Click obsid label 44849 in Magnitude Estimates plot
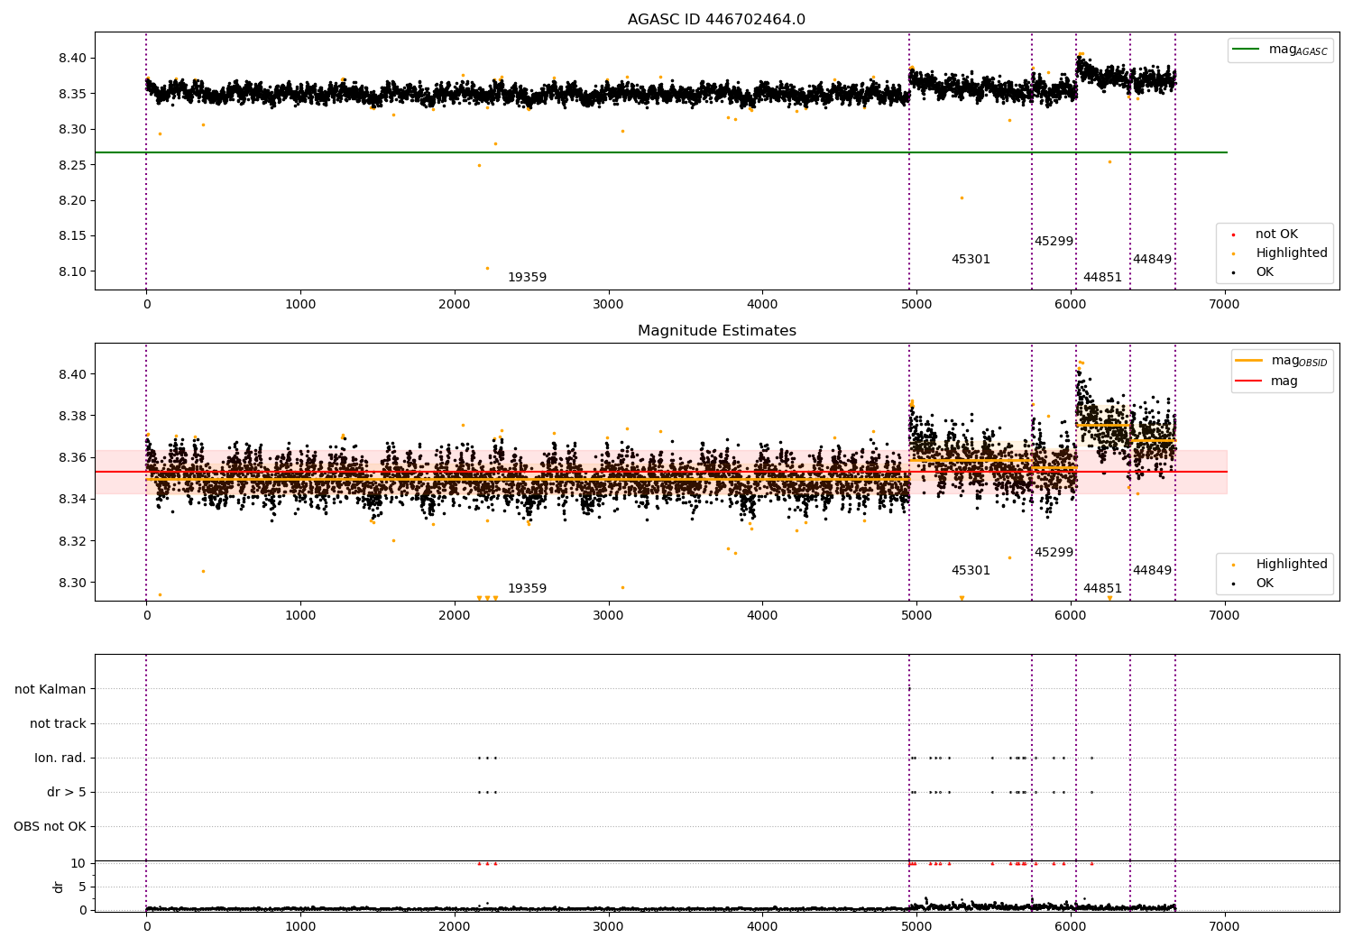Screen dimensions: 1353x947 [1152, 571]
